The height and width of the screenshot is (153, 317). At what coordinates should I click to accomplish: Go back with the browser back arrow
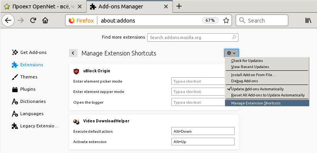[9, 21]
